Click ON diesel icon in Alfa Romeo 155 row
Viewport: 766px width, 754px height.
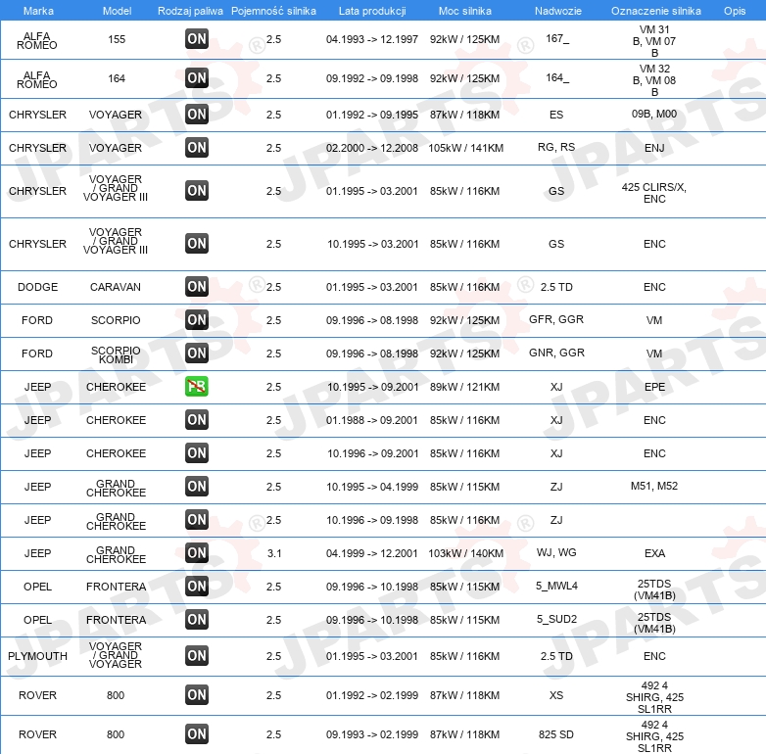[197, 39]
